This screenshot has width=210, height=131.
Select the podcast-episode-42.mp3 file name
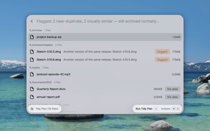[53, 74]
